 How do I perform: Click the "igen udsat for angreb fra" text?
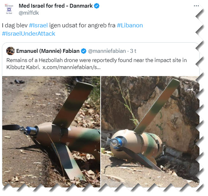click(83, 25)
